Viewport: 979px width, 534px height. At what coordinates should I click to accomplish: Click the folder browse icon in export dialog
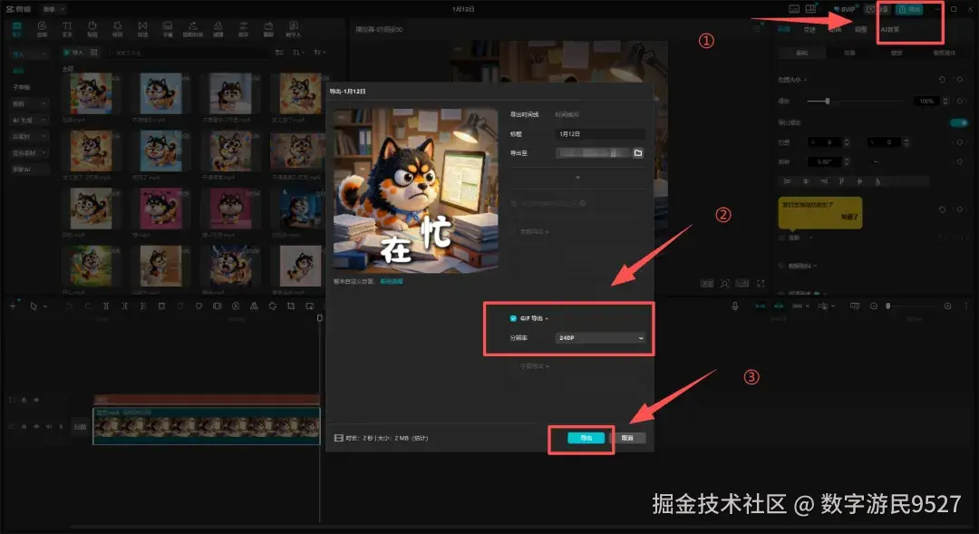pos(638,153)
